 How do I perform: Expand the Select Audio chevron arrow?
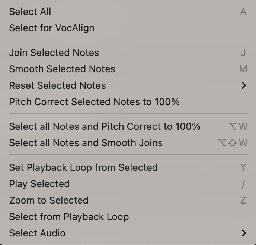point(244,233)
